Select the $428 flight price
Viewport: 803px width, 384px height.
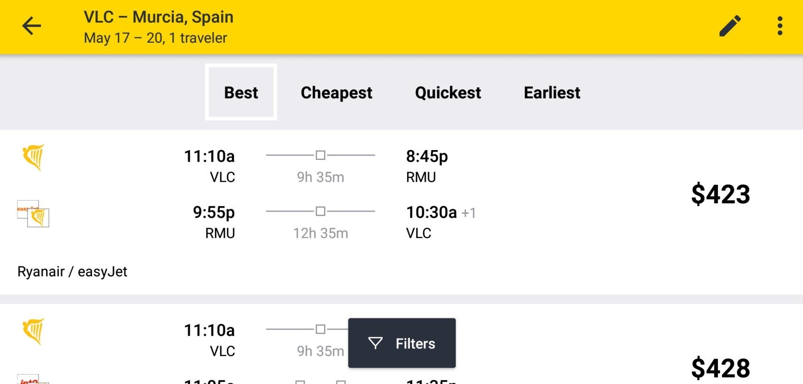(x=720, y=368)
